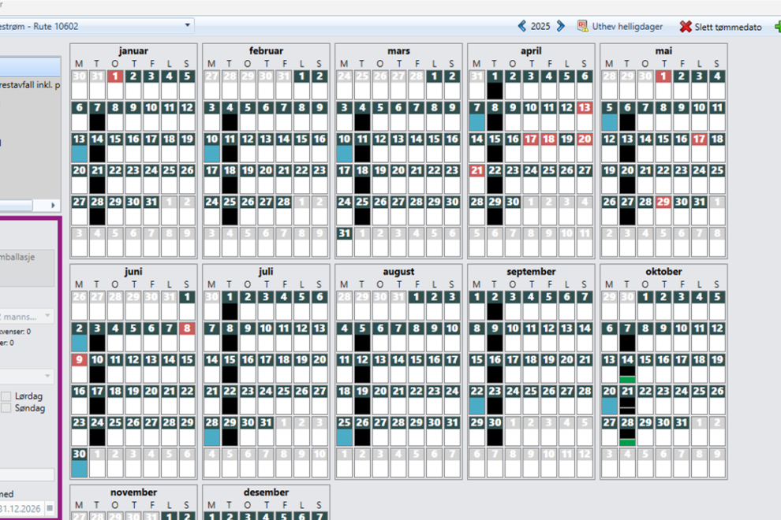Select 18 February in the calendar
Image resolution: width=781 pixels, height=520 pixels.
pos(230,178)
